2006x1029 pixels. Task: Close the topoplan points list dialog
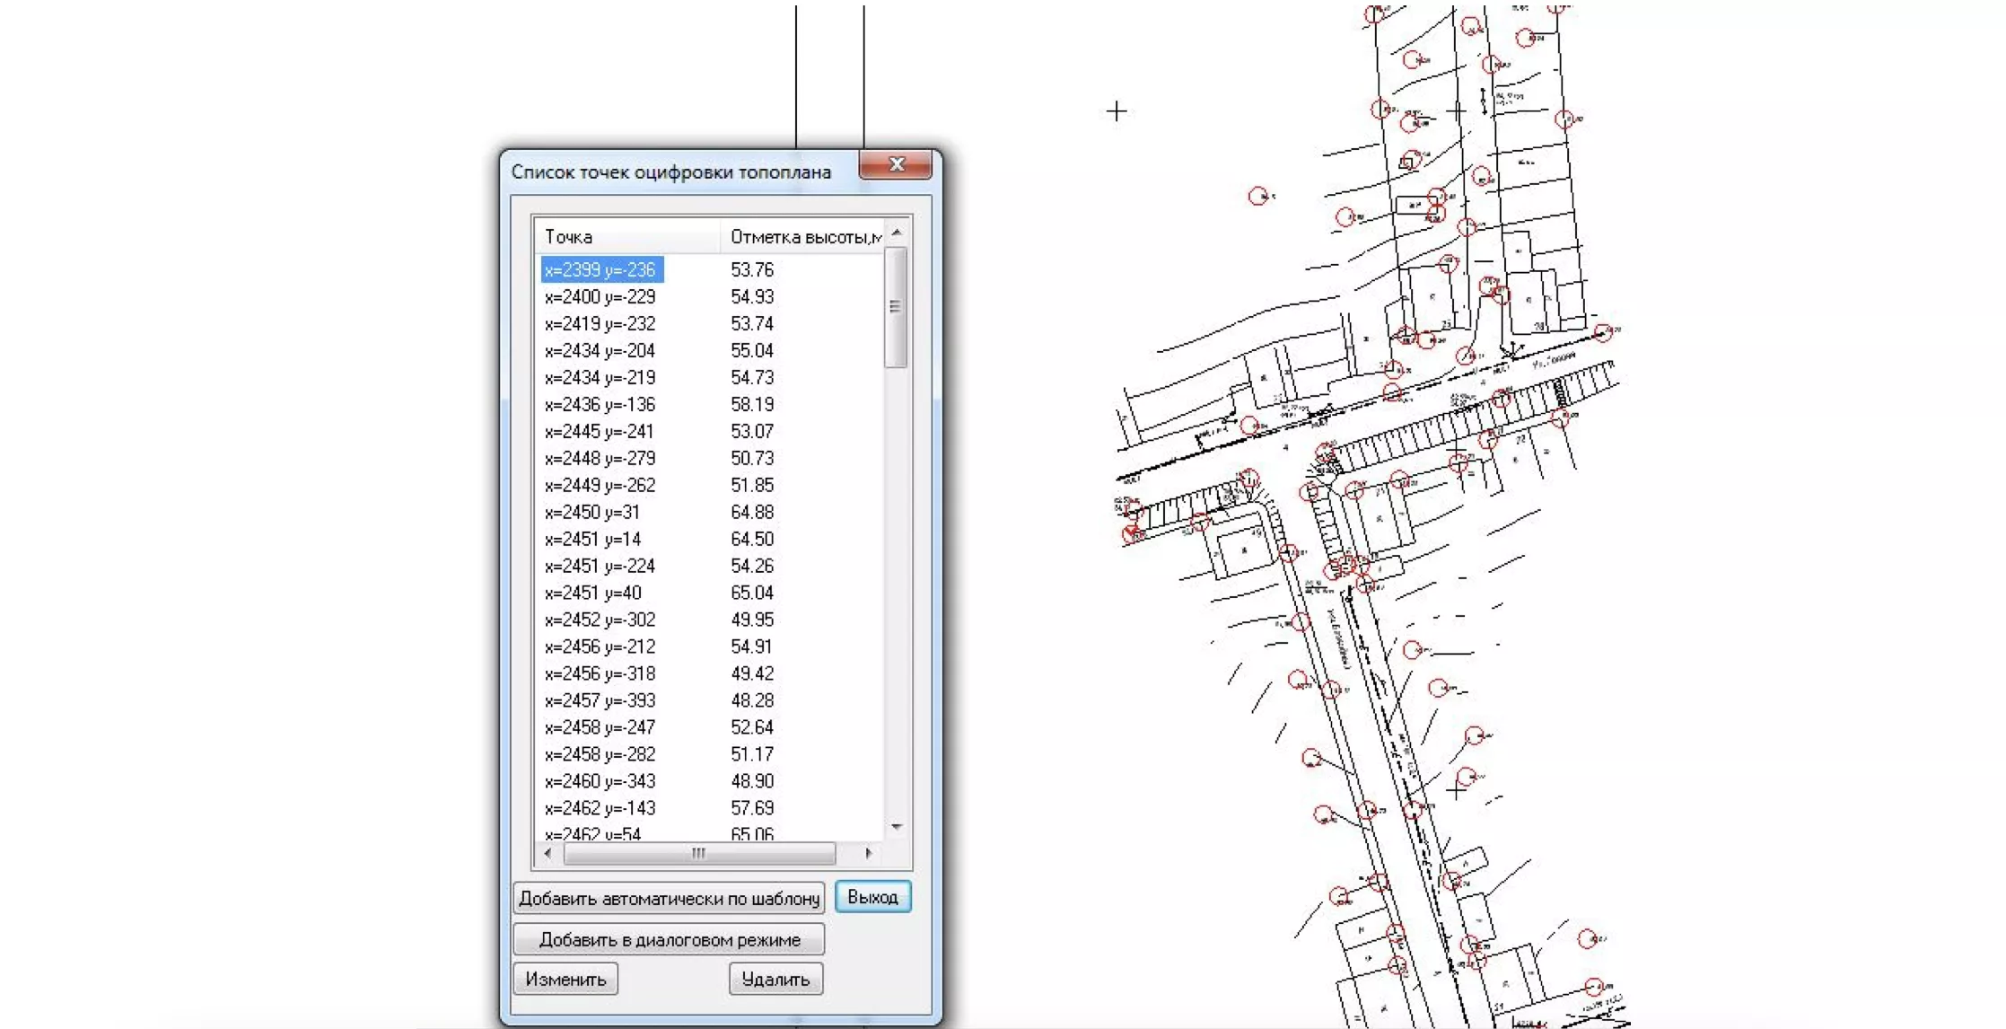[x=895, y=164]
